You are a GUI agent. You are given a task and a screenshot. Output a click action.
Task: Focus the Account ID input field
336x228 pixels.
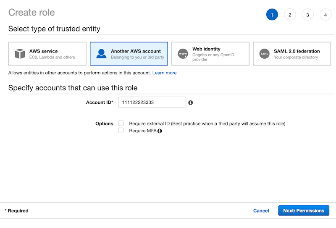pos(152,102)
